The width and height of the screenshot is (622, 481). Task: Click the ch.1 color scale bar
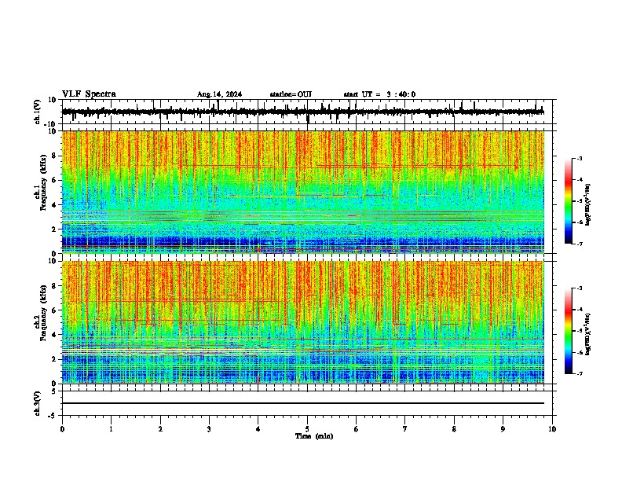[569, 201]
